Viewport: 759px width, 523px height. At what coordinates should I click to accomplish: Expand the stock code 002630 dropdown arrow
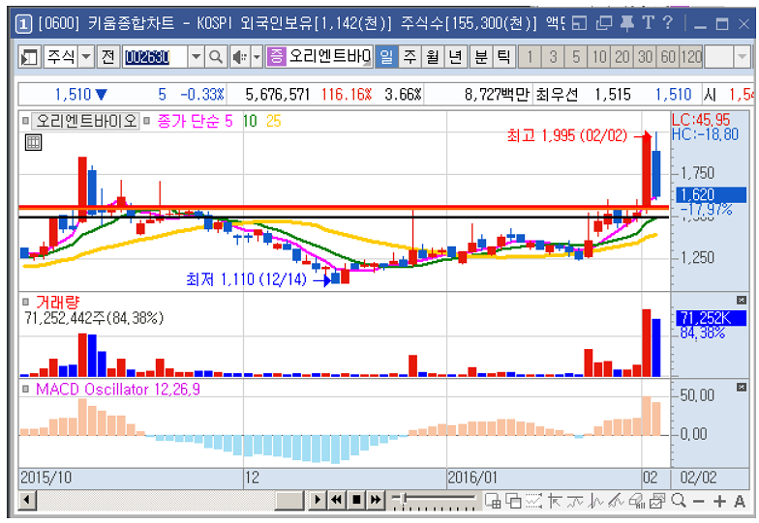click(196, 57)
